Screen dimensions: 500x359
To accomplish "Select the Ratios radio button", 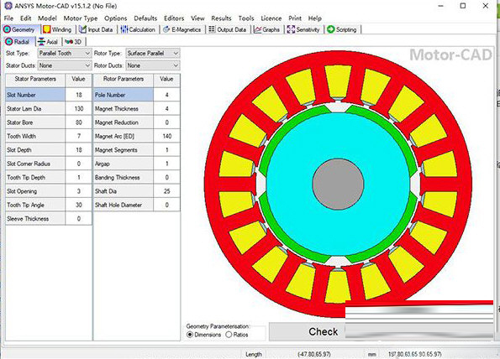I will pyautogui.click(x=229, y=335).
